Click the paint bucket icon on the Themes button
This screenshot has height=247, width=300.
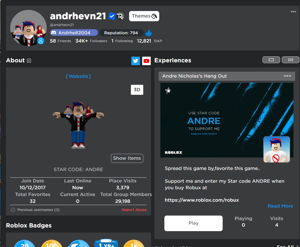(x=154, y=16)
